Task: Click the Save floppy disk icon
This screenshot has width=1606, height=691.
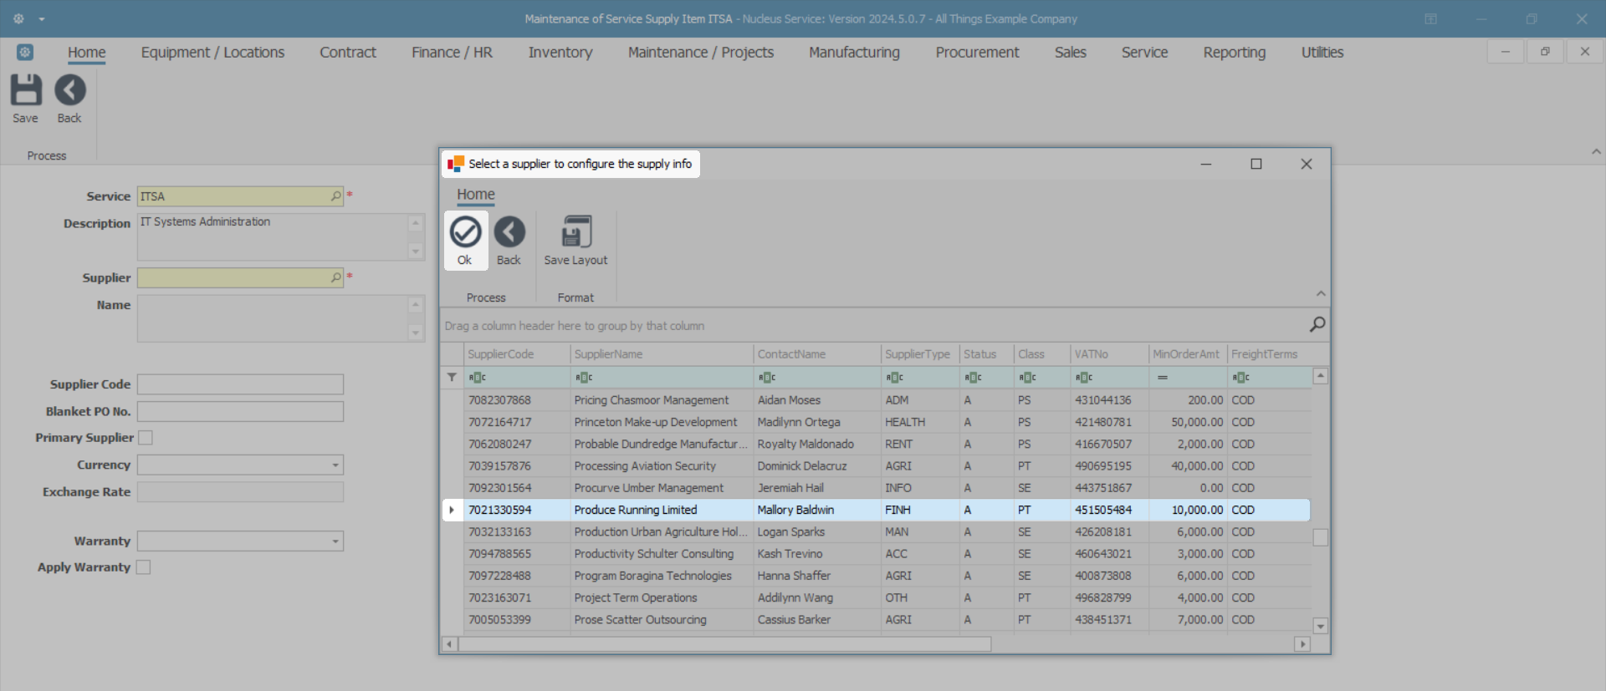Action: pos(25,90)
